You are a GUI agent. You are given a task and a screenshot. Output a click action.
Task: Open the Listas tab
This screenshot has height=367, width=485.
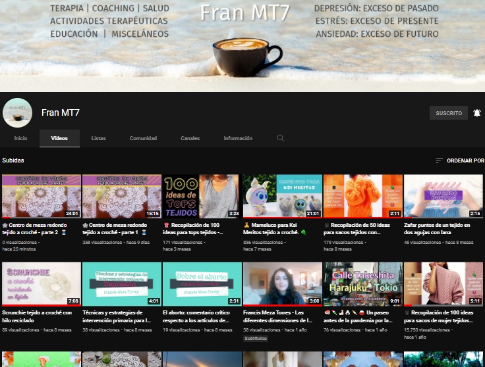99,138
